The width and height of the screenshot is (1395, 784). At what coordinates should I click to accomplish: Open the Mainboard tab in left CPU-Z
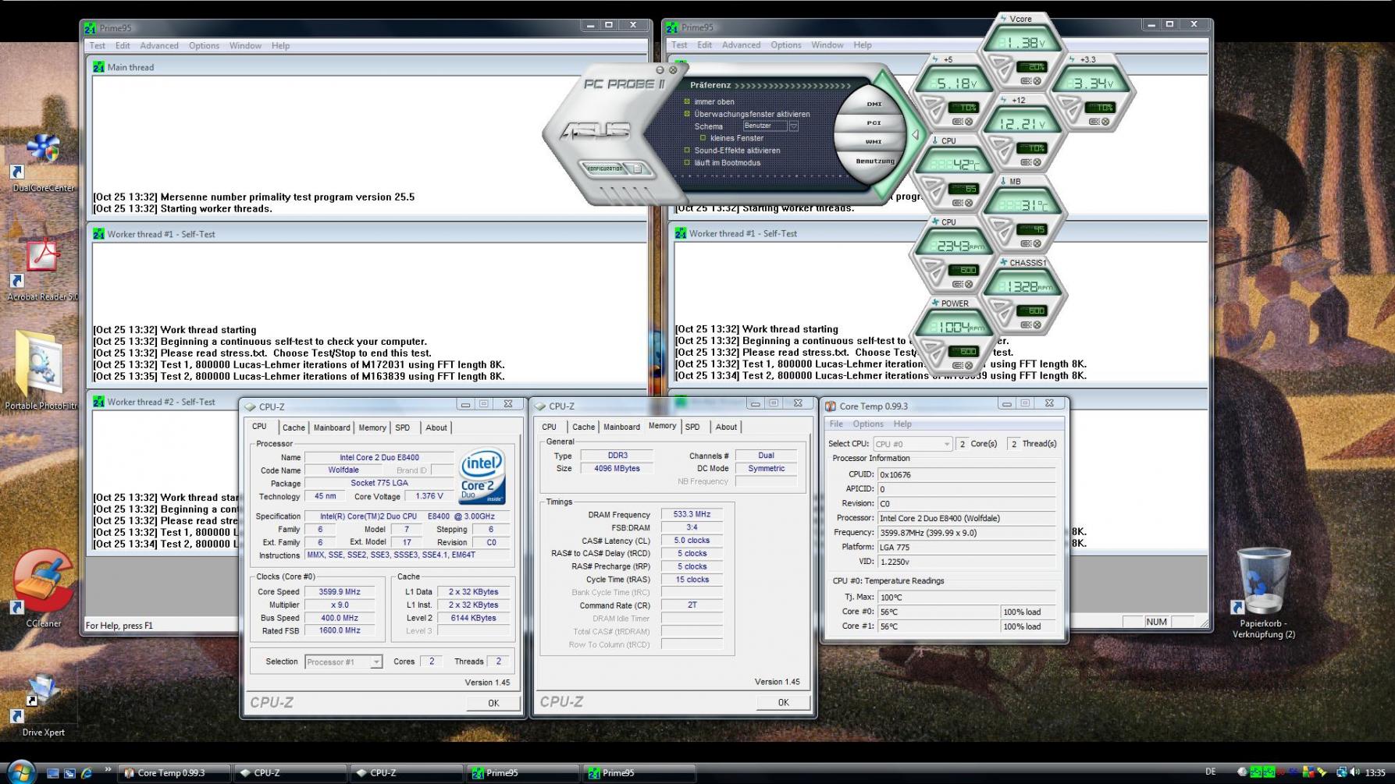coord(332,427)
